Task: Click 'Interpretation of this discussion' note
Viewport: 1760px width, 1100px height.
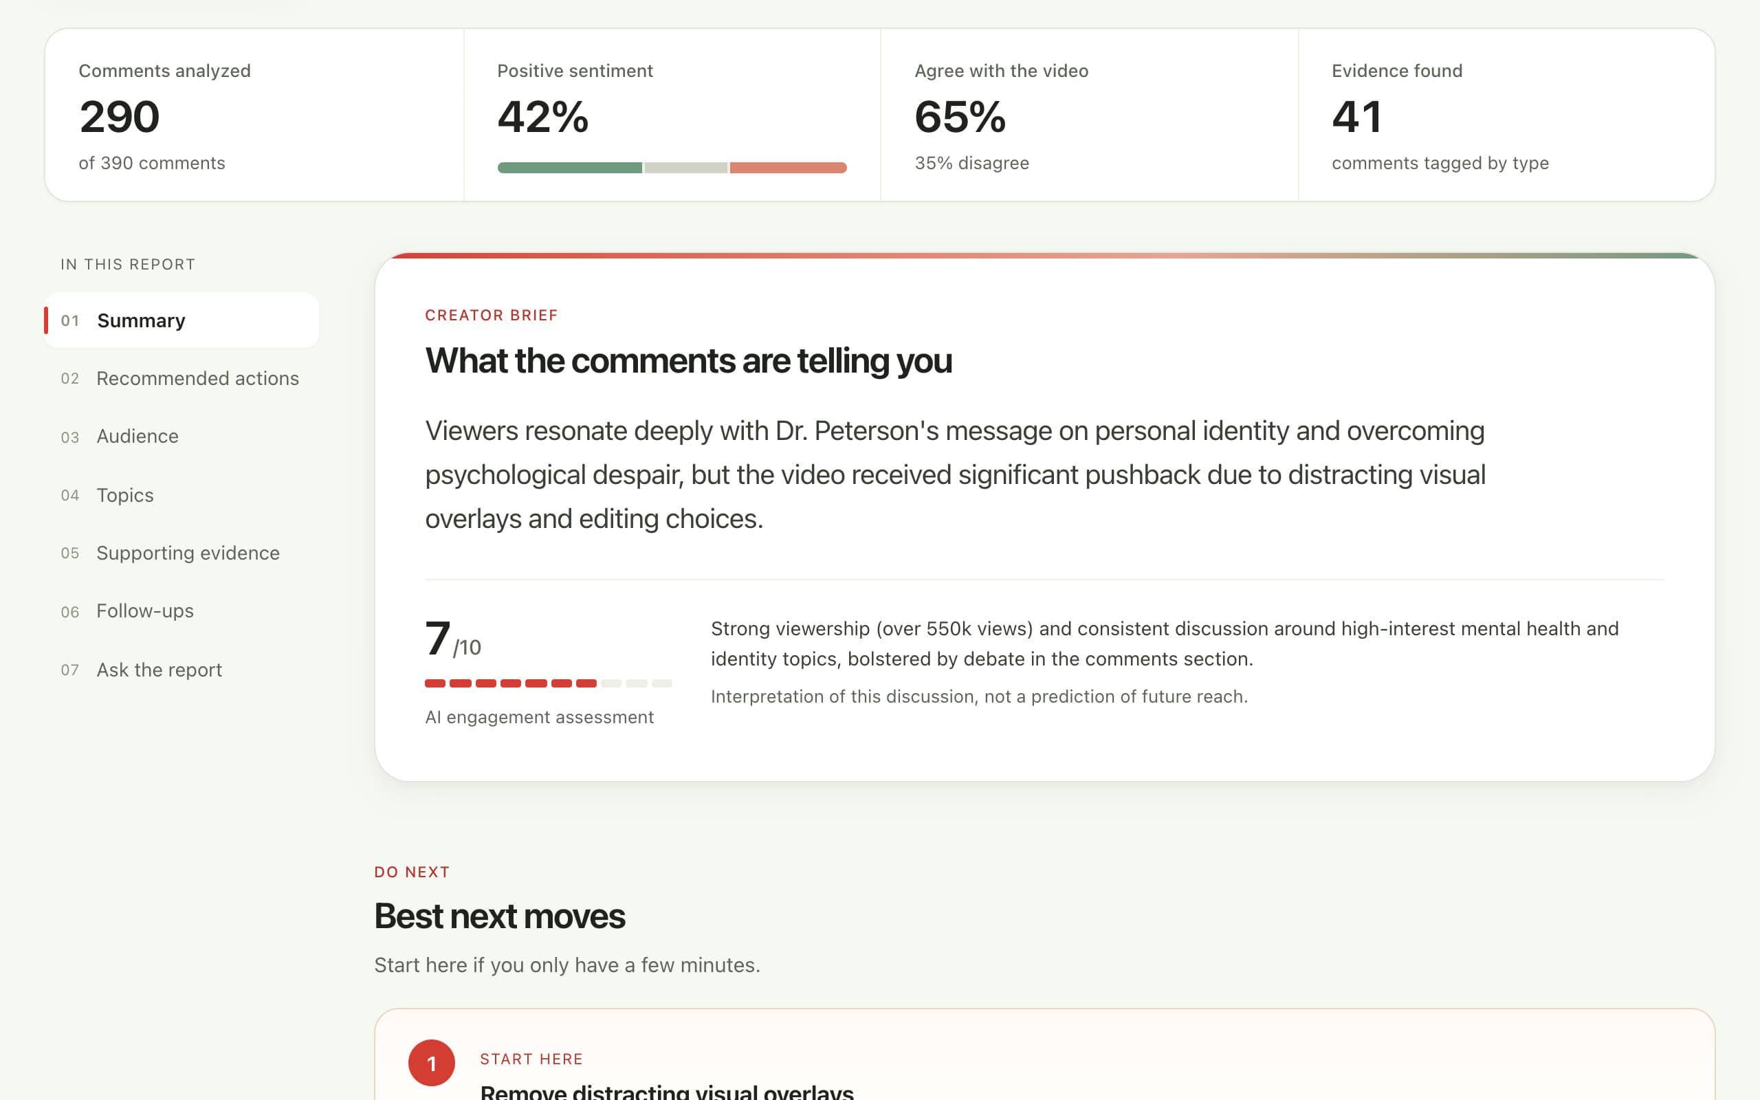Action: [979, 696]
